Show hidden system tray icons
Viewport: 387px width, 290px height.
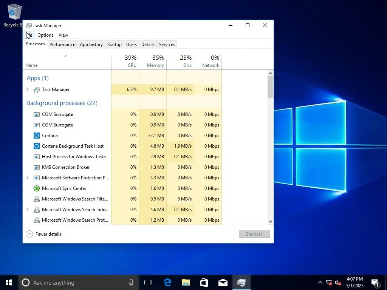point(320,282)
